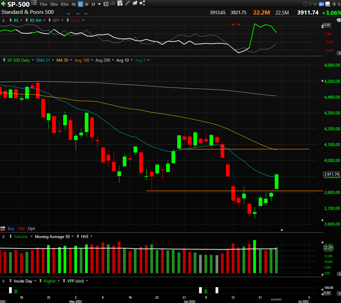The width and height of the screenshot is (341, 303).
Task: Expand the Avg 200 dropdown
Action: [x=113, y=60]
